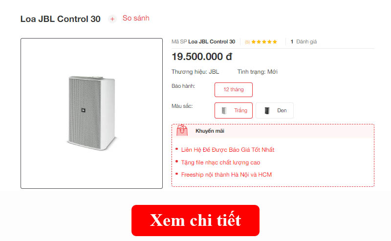Select the black Đen color option
This screenshot has height=241, width=391.
coord(275,110)
